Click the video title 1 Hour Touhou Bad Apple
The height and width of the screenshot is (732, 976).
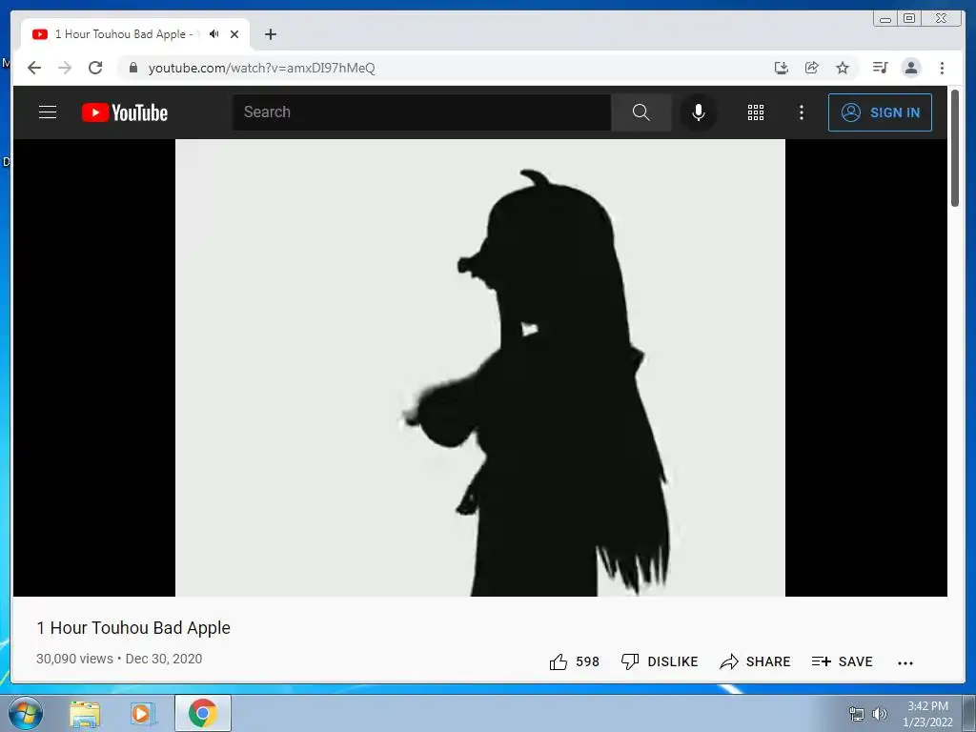(x=133, y=627)
